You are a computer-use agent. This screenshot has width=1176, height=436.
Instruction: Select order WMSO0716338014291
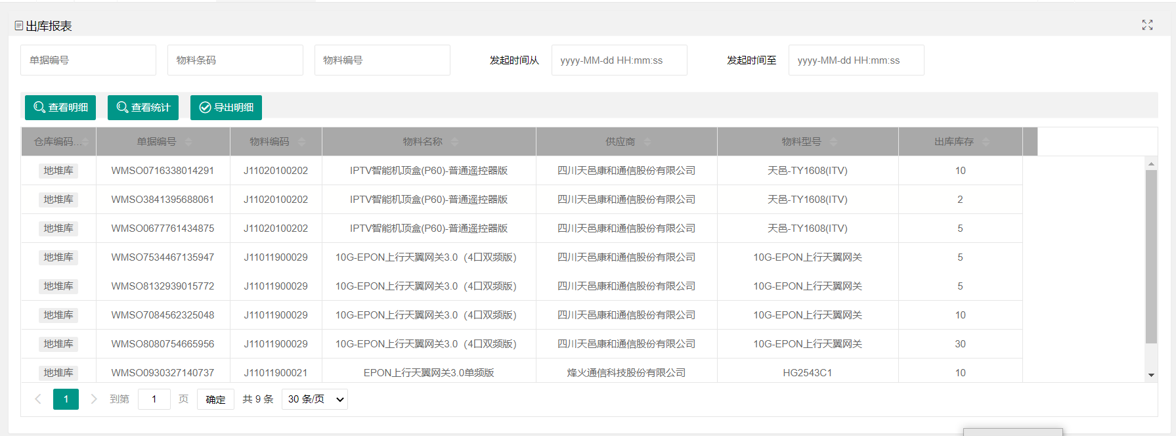(163, 171)
